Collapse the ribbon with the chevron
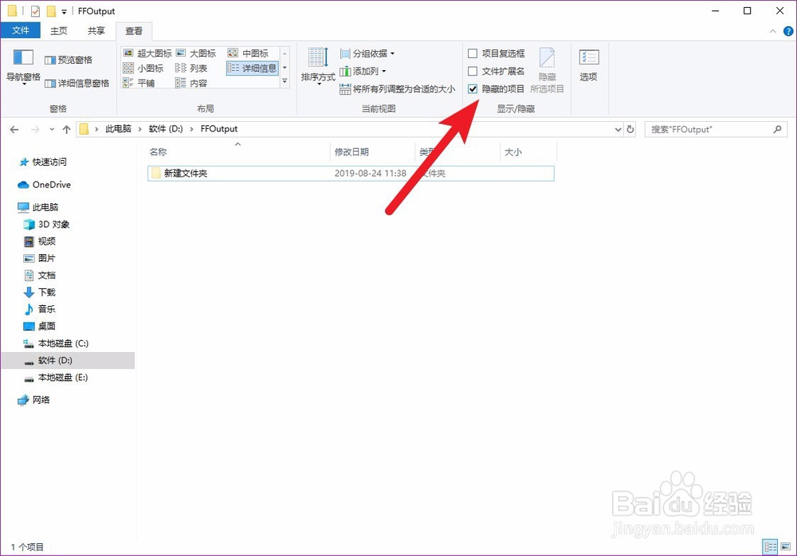Screen dimensions: 797x556 [772, 31]
